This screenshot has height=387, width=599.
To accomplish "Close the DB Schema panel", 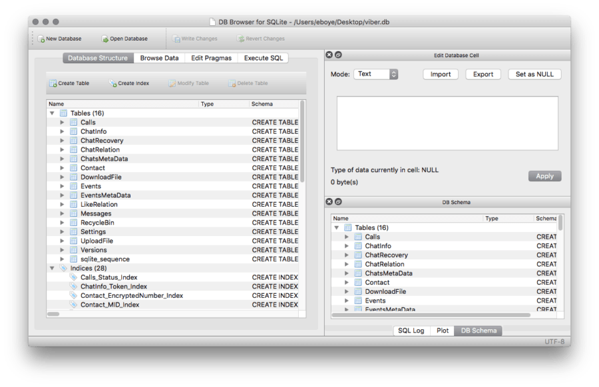I will pyautogui.click(x=329, y=201).
